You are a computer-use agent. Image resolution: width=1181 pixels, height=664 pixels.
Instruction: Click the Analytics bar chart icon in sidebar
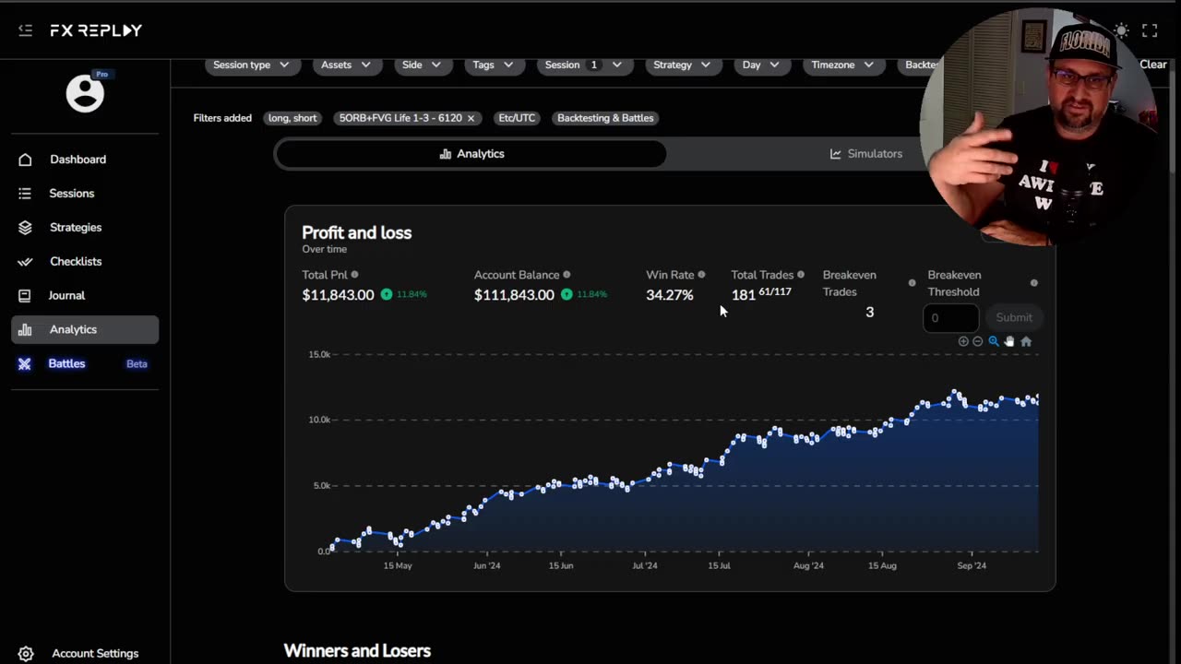(x=25, y=330)
